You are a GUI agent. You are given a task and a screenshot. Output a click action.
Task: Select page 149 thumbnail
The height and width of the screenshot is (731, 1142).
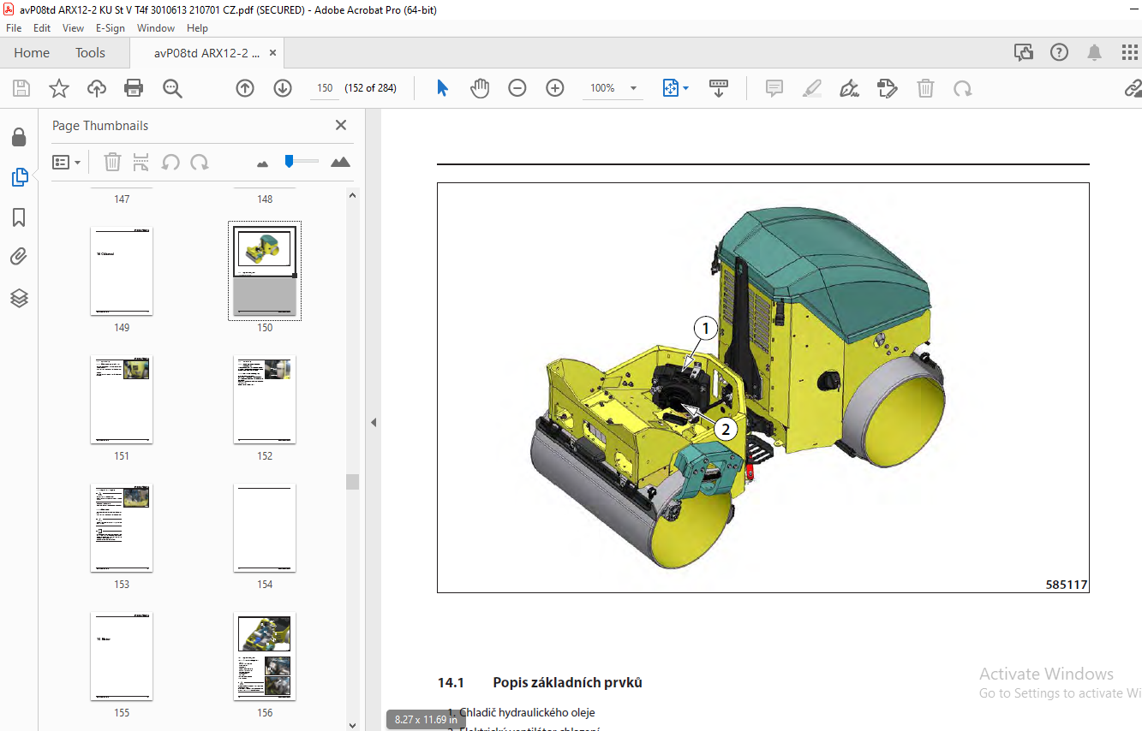(x=122, y=271)
